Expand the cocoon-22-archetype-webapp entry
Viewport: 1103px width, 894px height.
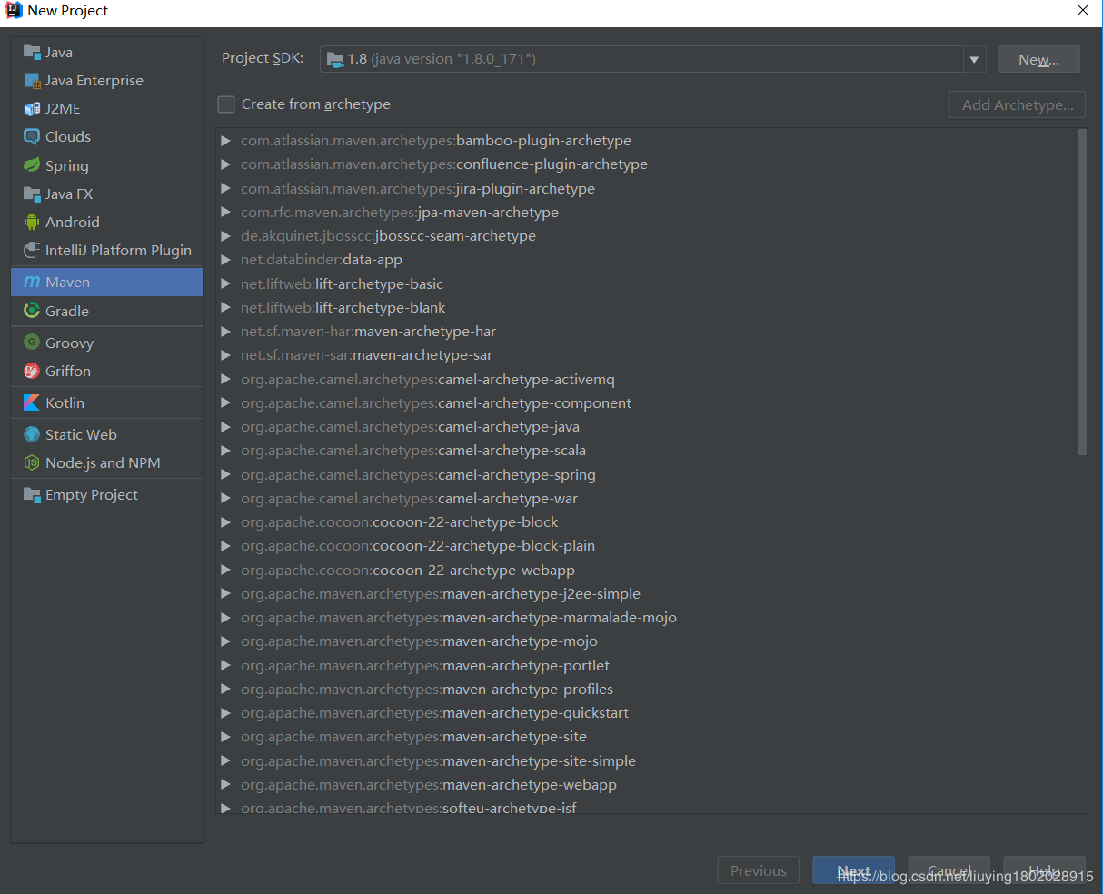pos(225,570)
